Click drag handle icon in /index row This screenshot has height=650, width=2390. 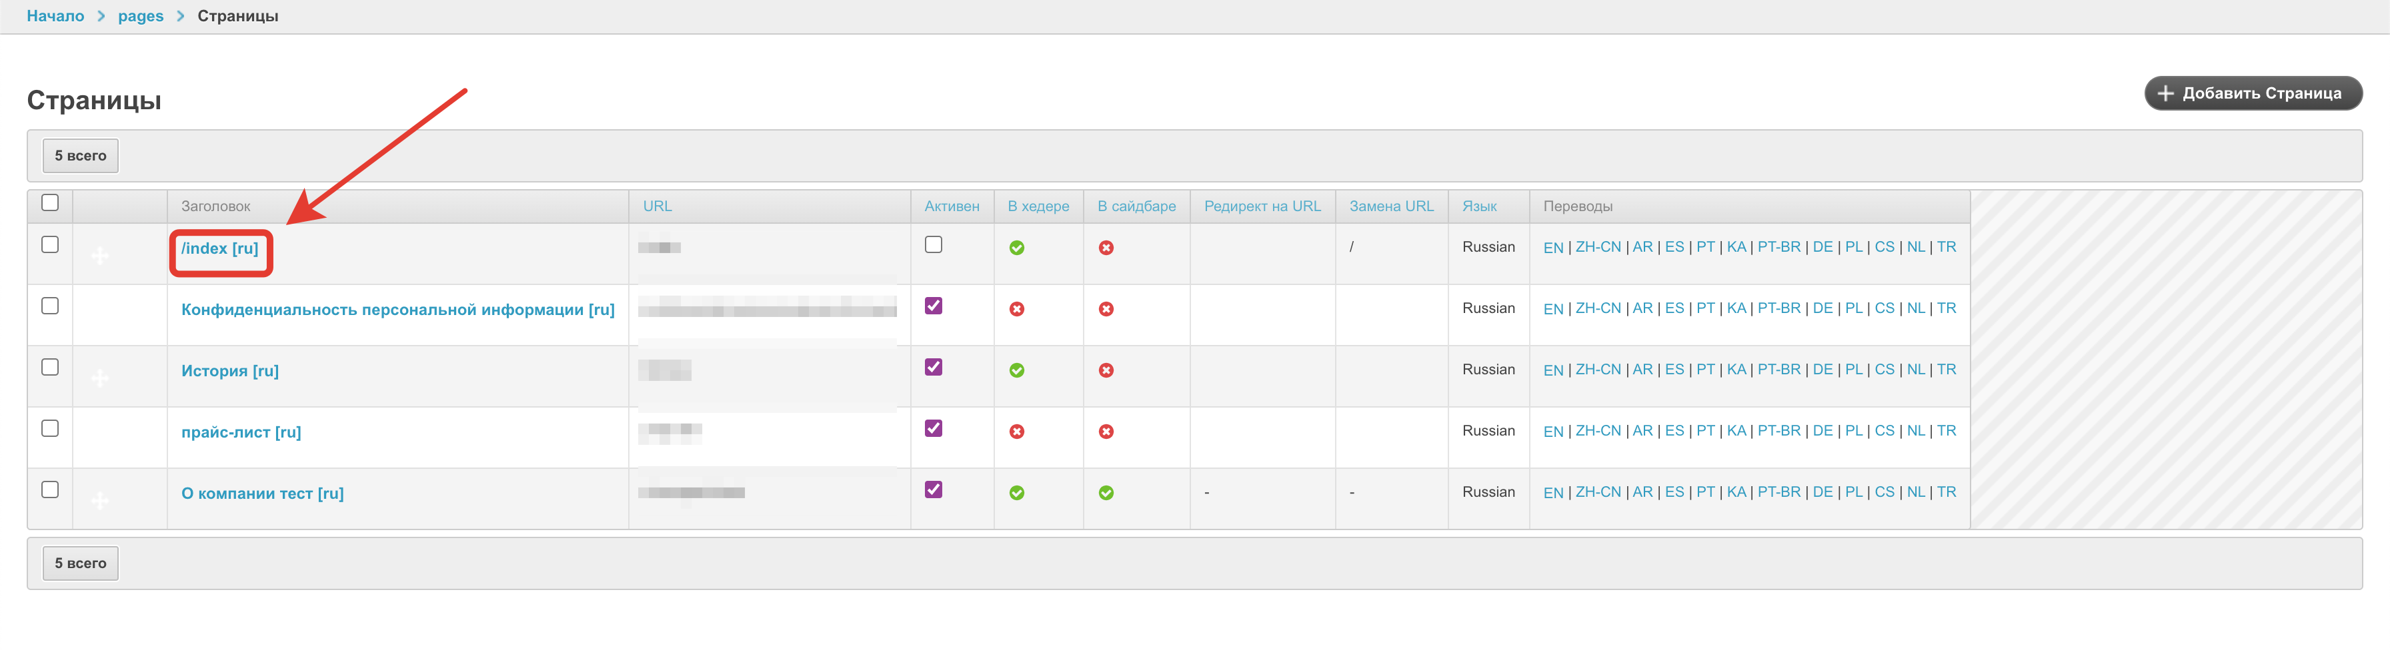100,256
